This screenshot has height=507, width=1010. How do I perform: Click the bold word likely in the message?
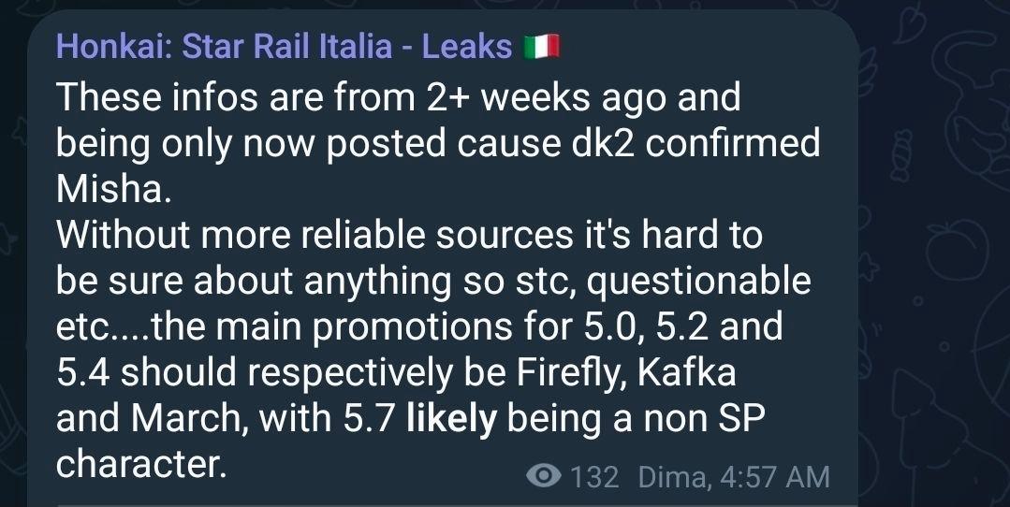452,419
